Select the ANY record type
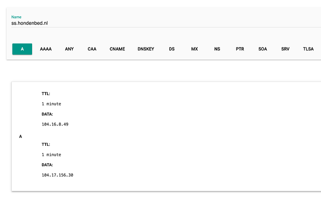This screenshot has height=200, width=321. [x=69, y=49]
